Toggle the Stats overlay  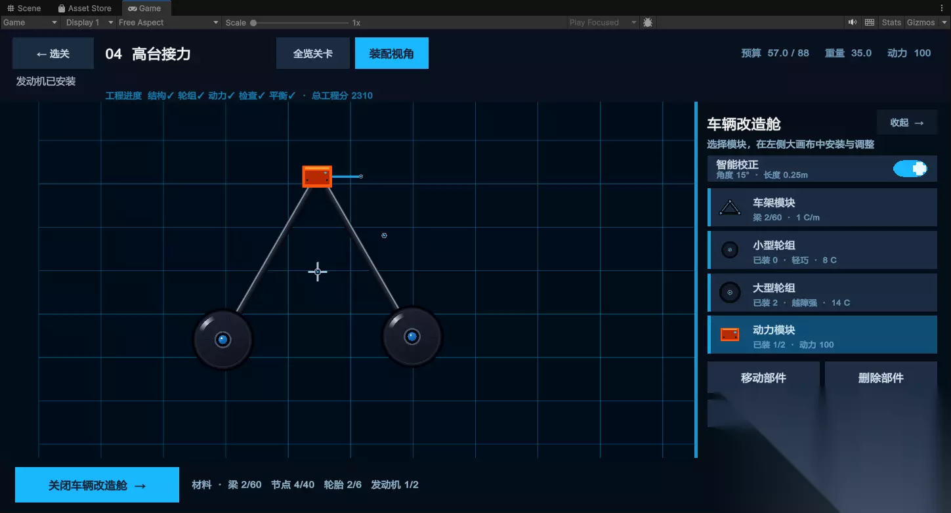[x=891, y=22]
